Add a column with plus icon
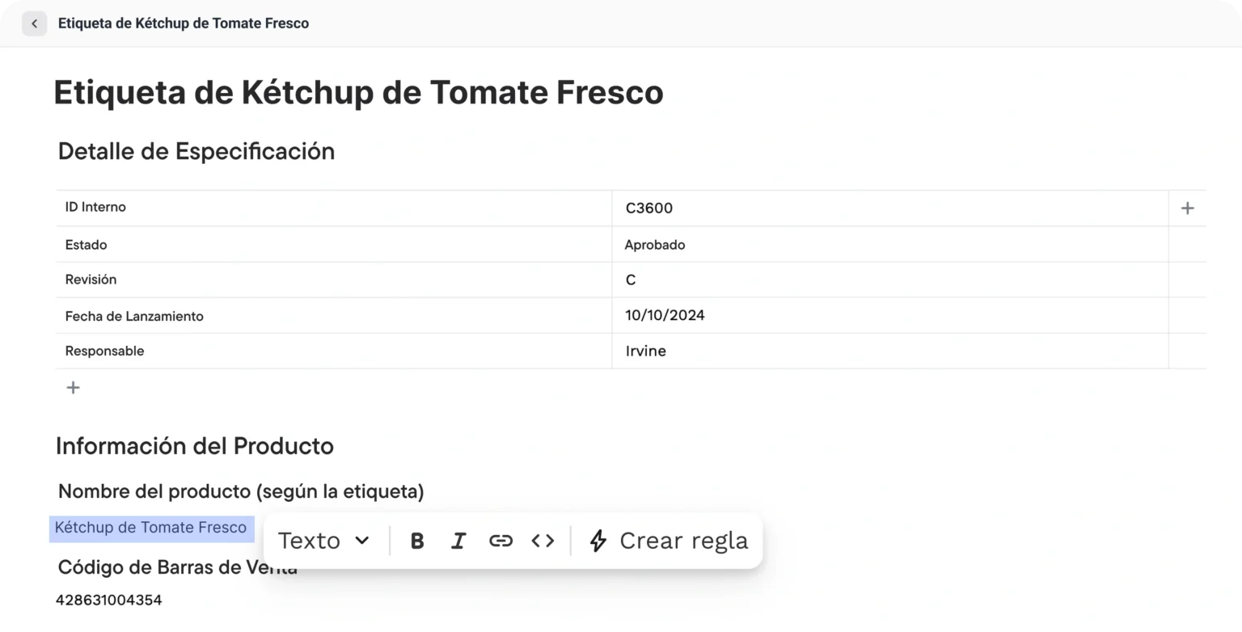This screenshot has height=632, width=1242. click(1187, 209)
